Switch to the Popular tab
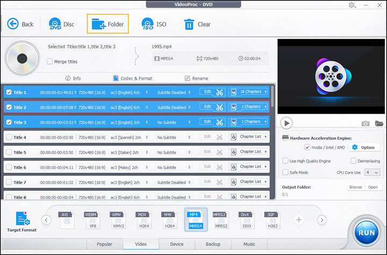 104,244
